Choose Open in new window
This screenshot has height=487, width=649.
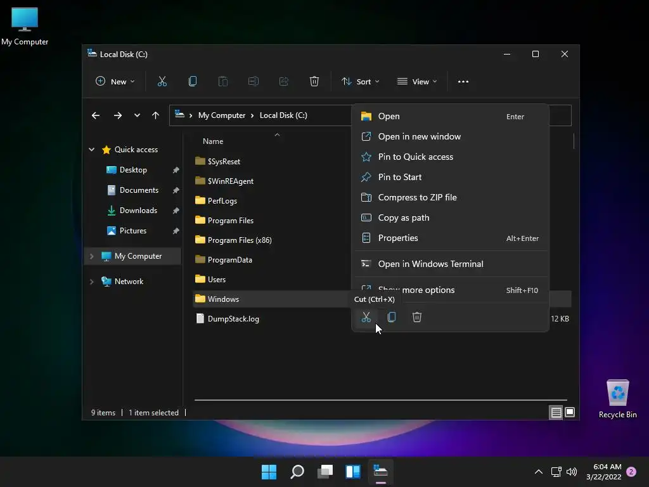click(x=450, y=137)
